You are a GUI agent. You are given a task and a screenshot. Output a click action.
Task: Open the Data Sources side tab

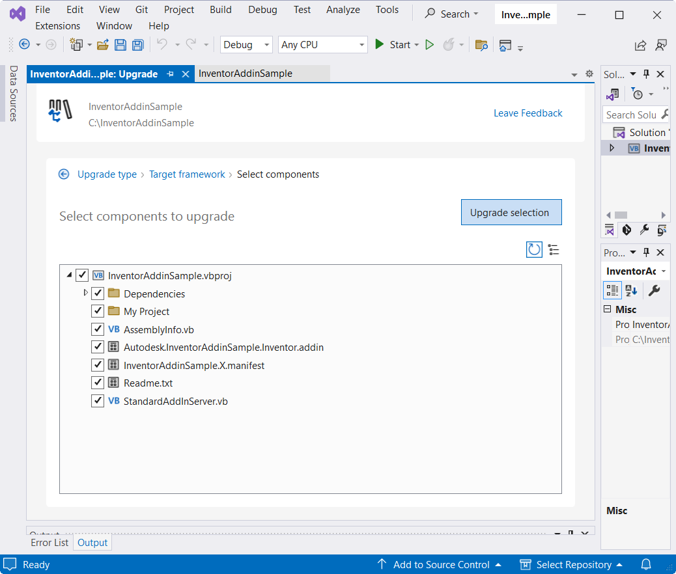[x=14, y=93]
